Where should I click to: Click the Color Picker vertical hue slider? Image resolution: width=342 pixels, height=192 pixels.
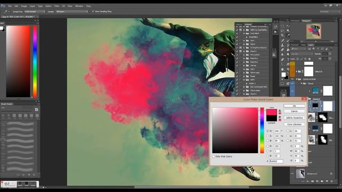262,130
